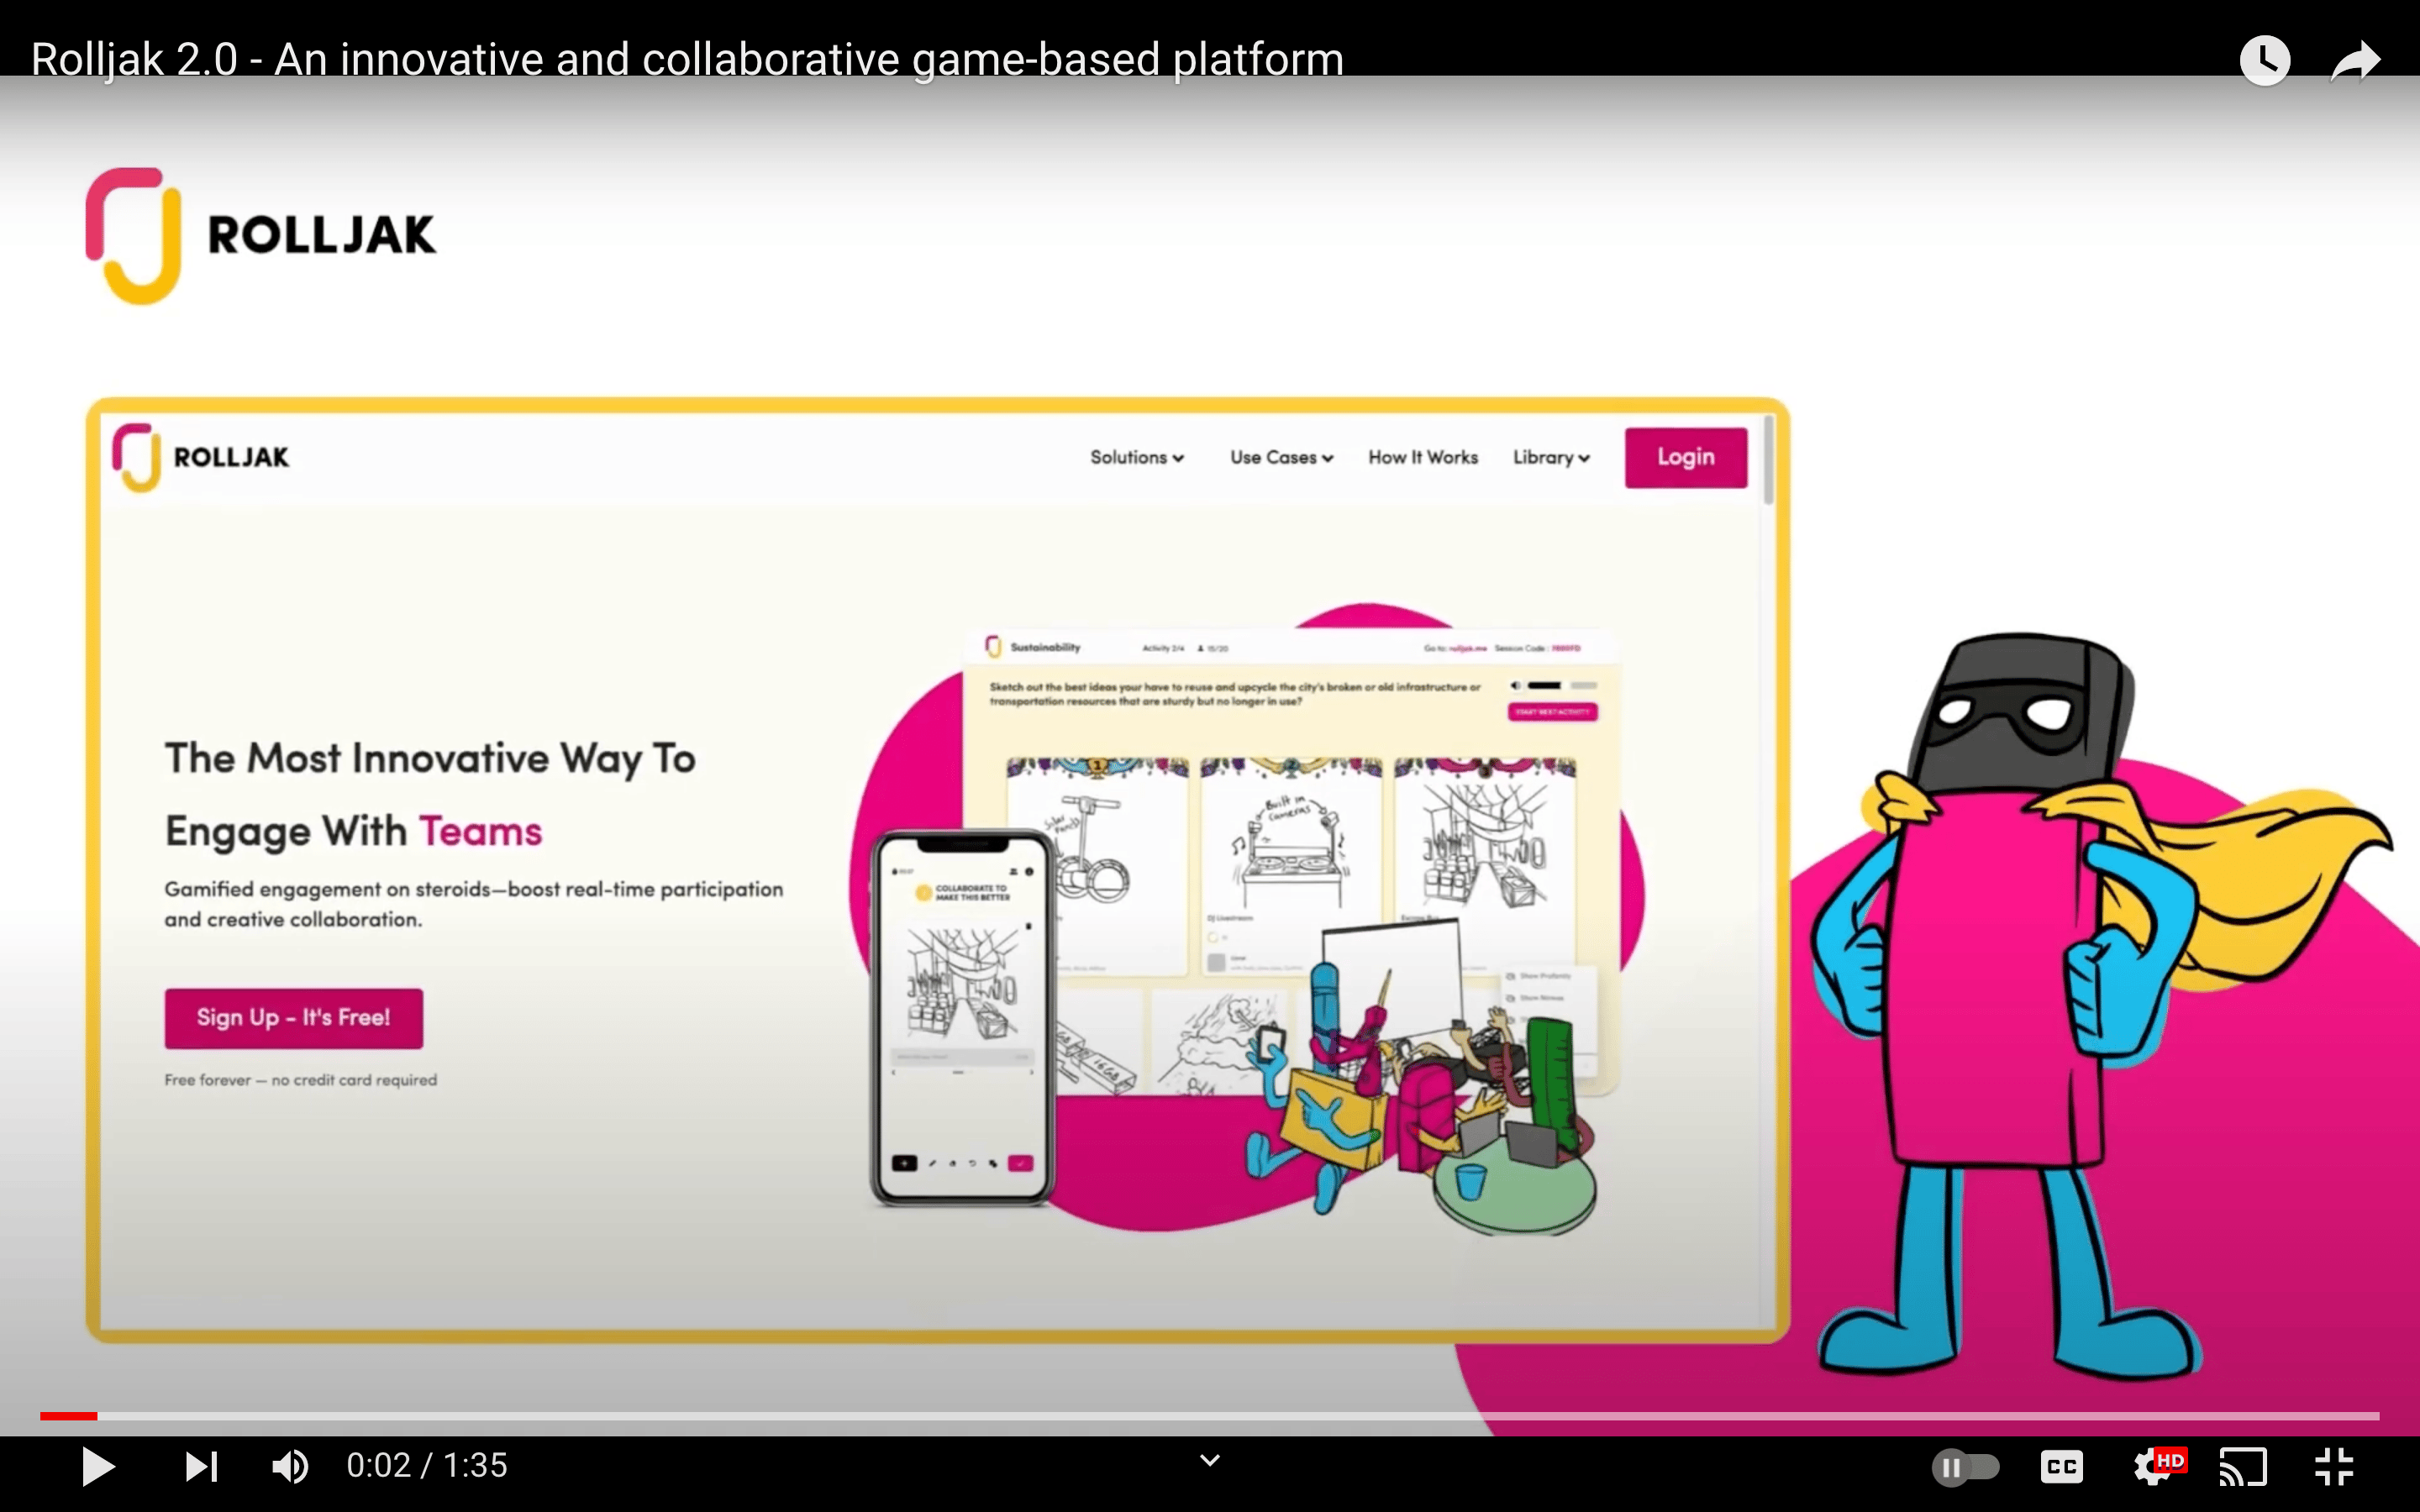Viewport: 2420px width, 1512px height.
Task: Click the Watch Later clock icon
Action: pyautogui.click(x=2264, y=61)
